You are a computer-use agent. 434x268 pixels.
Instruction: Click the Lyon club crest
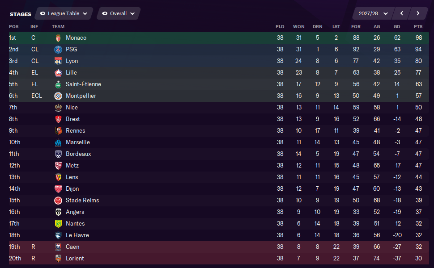click(58, 61)
